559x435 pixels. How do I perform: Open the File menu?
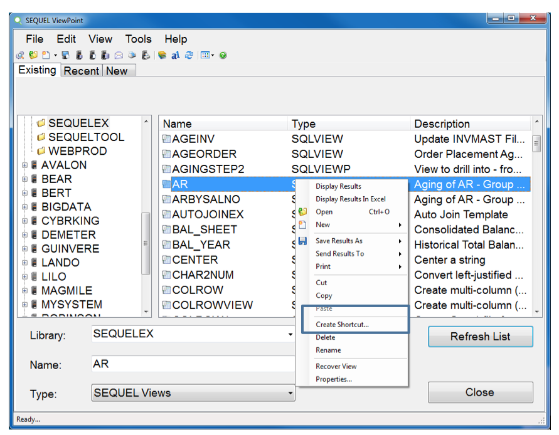35,39
